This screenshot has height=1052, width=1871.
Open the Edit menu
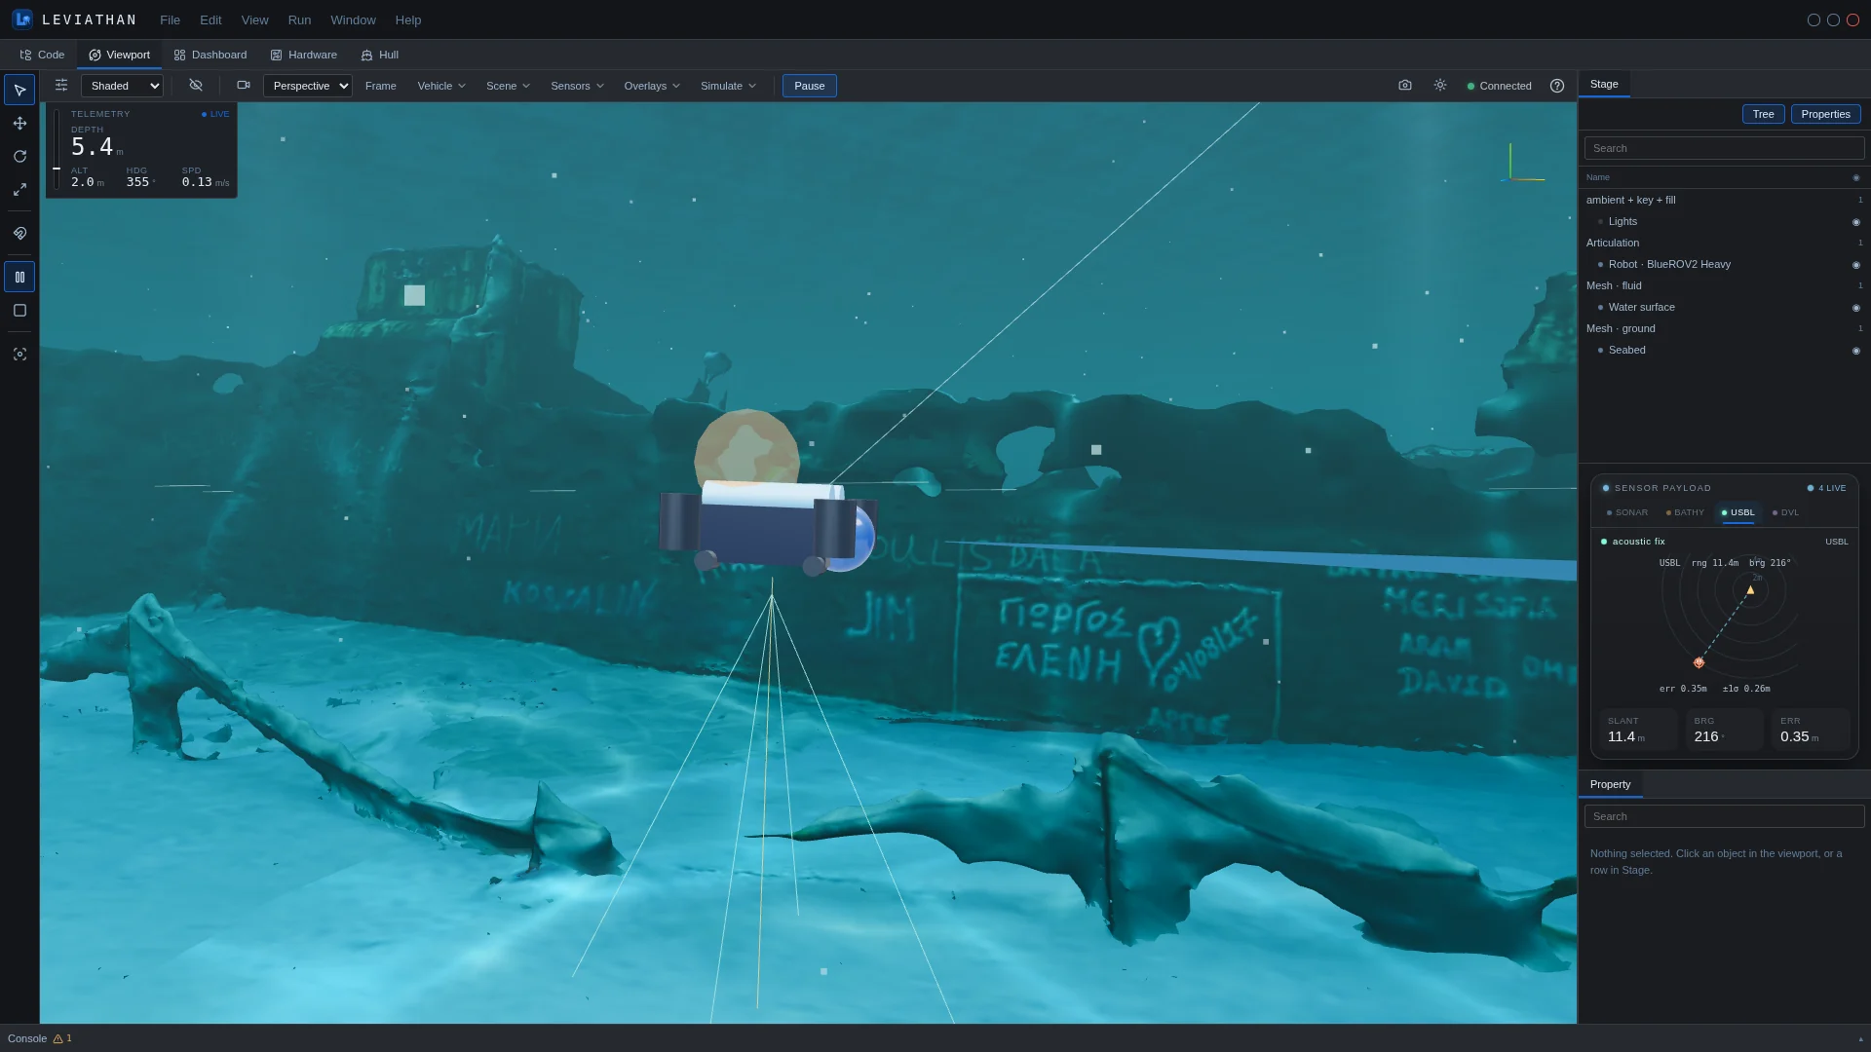(210, 19)
